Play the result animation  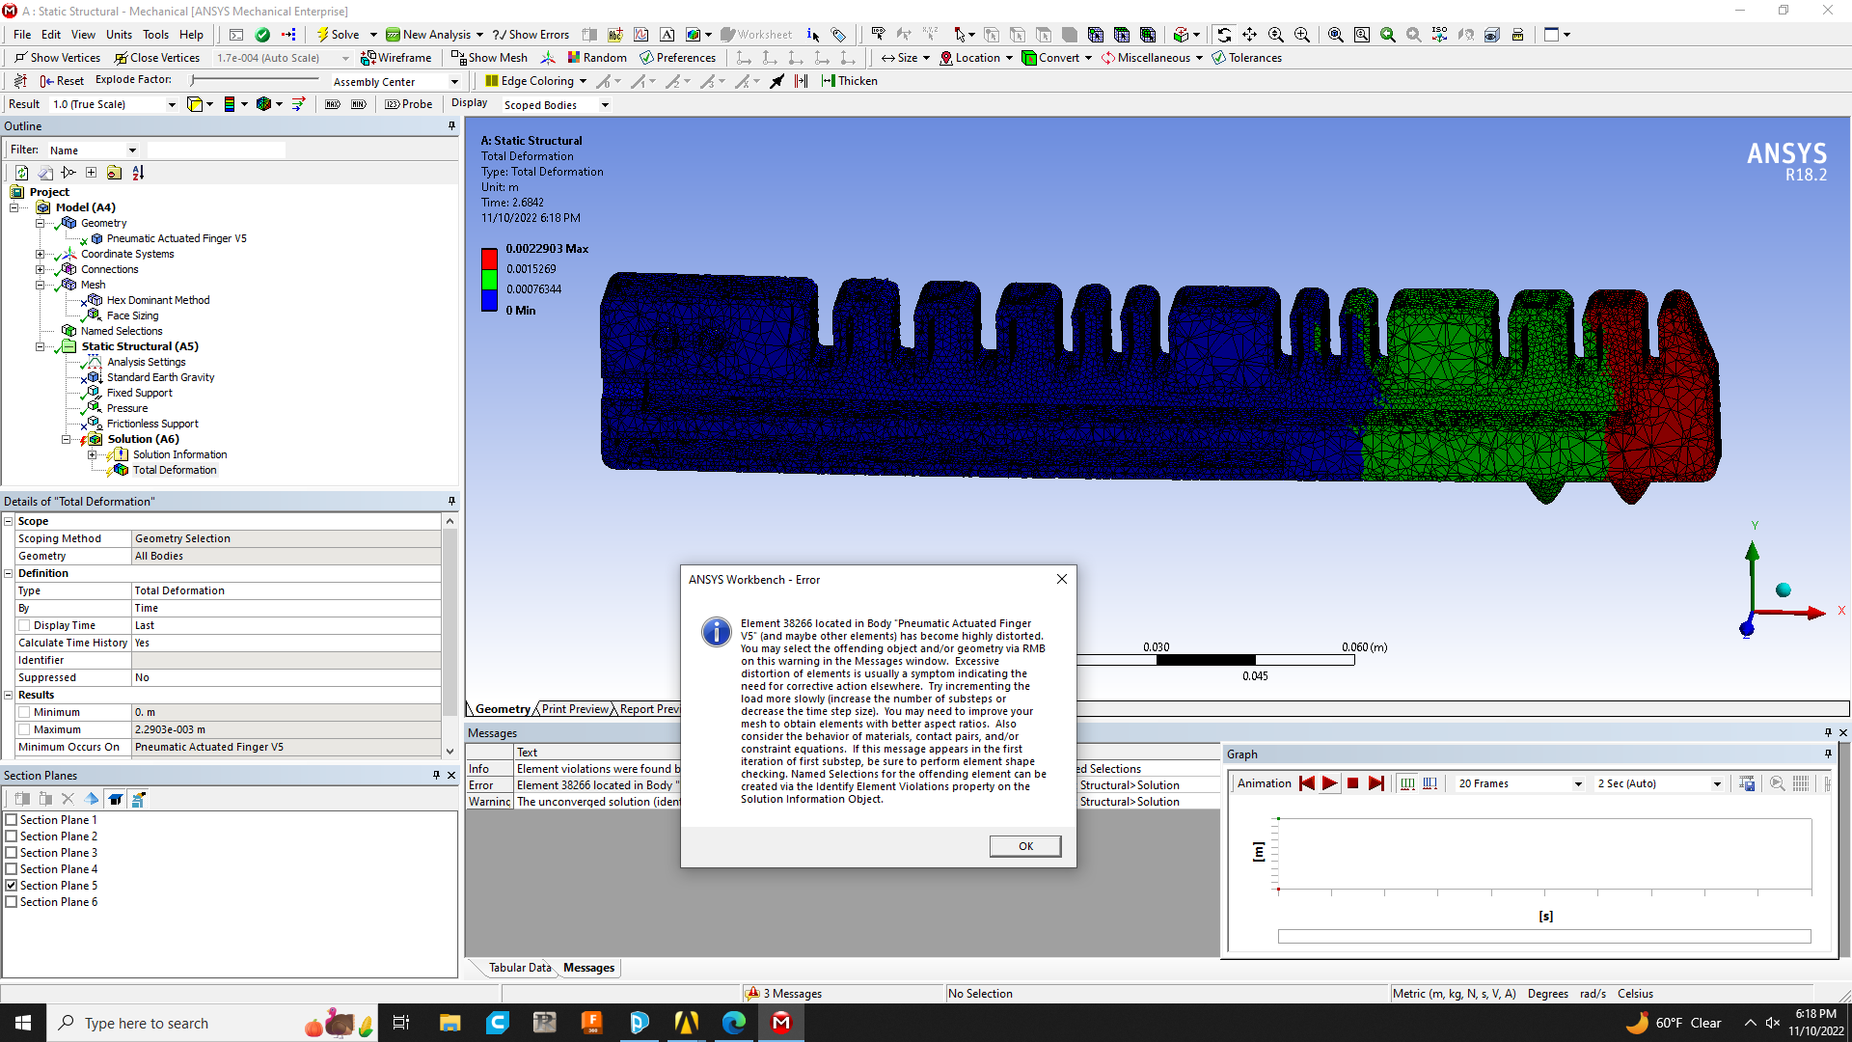point(1329,783)
